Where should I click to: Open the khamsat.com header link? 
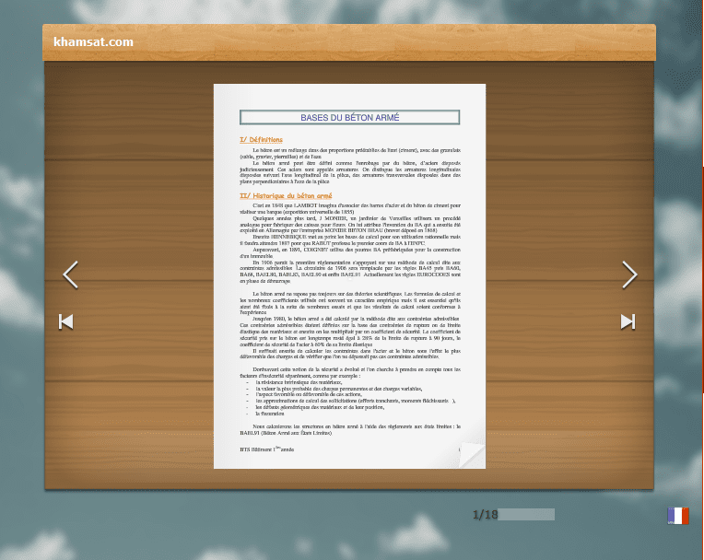93,41
